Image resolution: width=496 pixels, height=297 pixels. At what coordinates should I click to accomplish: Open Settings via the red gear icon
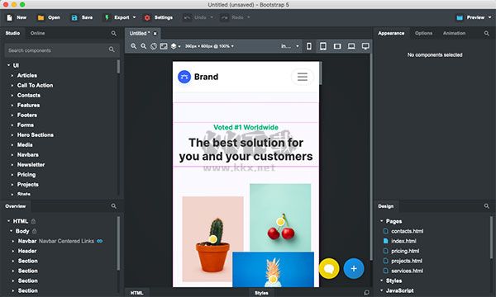[147, 17]
